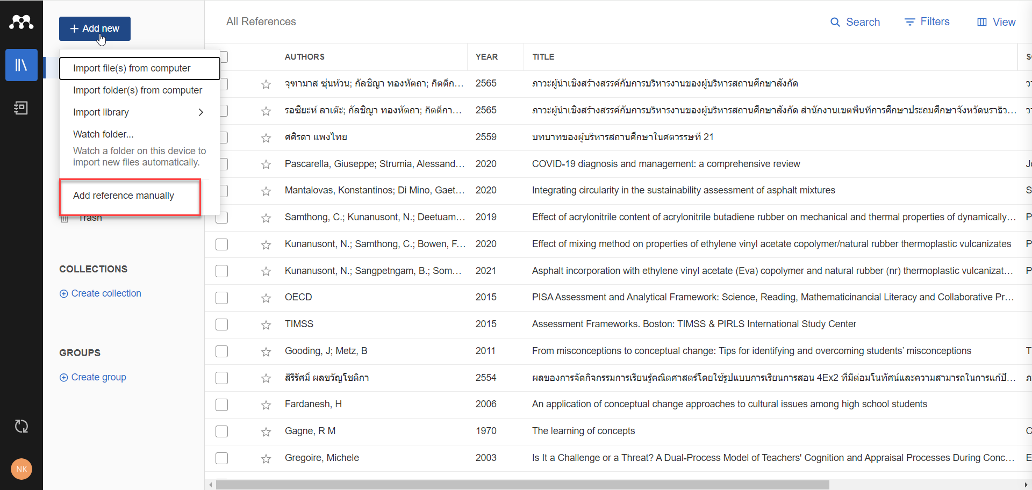Click the plus icon in Add new
This screenshot has height=490, width=1032.
pos(74,28)
